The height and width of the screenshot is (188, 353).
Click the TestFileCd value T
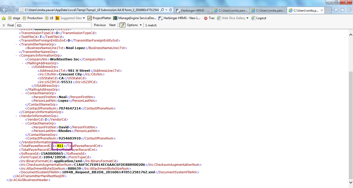point(41,37)
